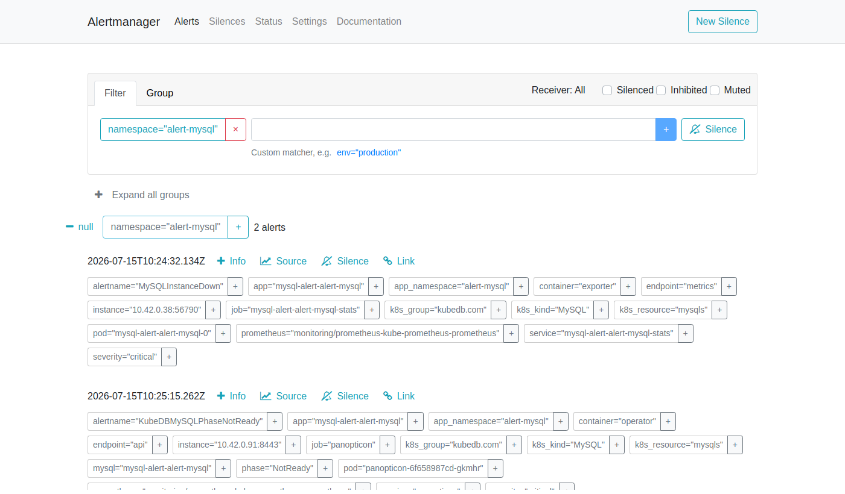Add alertname="MySQLInstanceDown" to filter via plus

(236, 286)
